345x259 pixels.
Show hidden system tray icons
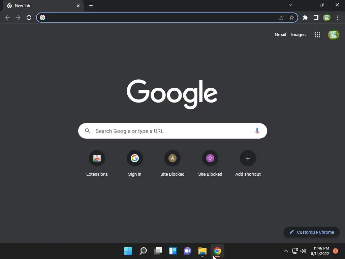click(x=286, y=251)
